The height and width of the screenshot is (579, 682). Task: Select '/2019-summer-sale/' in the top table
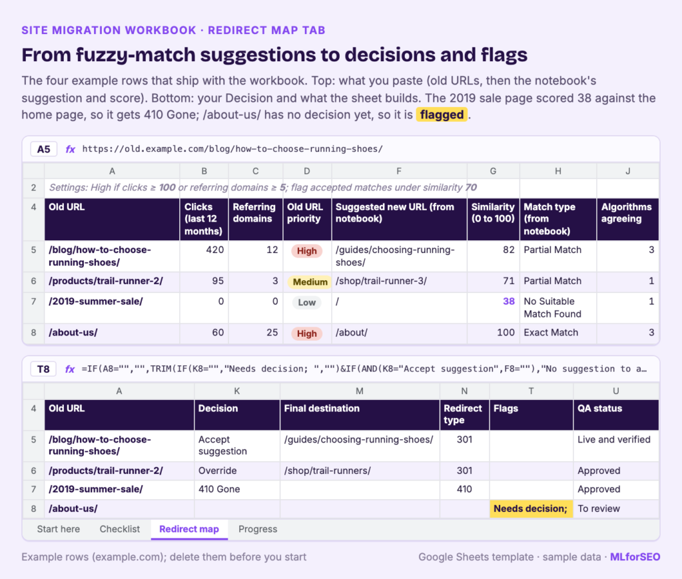pos(112,307)
